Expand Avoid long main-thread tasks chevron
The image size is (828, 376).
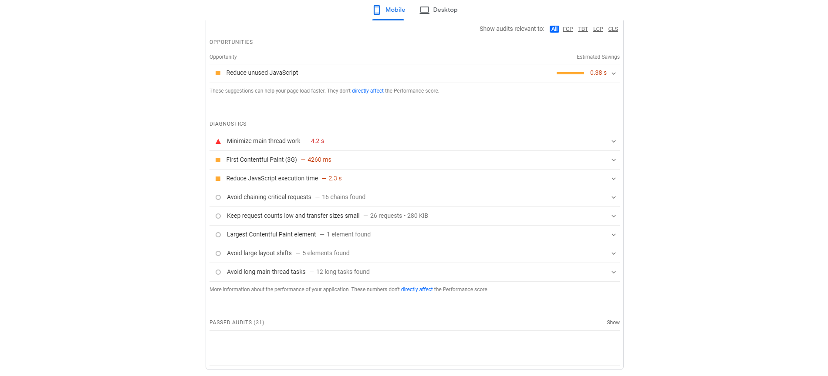pyautogui.click(x=614, y=272)
